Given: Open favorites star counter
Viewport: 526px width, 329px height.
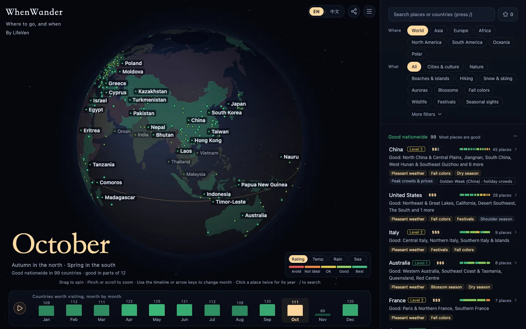Looking at the screenshot, I should pos(508,14).
